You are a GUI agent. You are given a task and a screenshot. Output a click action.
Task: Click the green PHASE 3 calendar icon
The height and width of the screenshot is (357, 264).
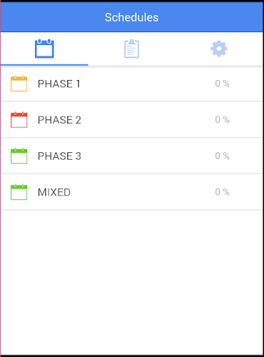click(19, 156)
